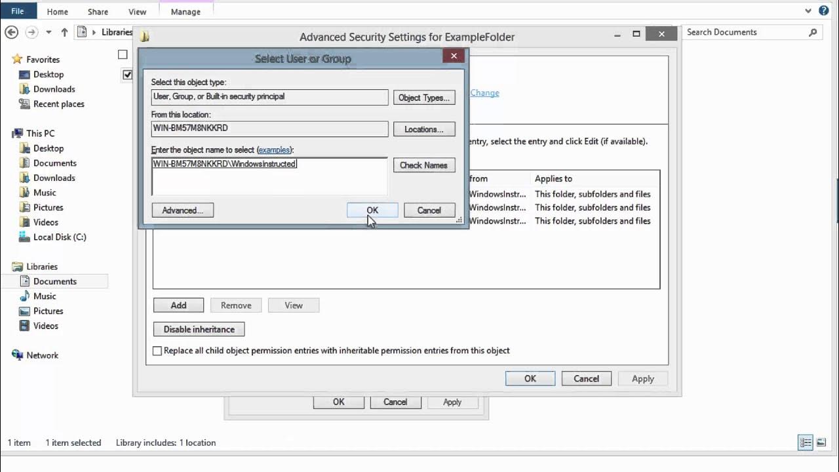Select Documents icon under This PC

(x=25, y=163)
